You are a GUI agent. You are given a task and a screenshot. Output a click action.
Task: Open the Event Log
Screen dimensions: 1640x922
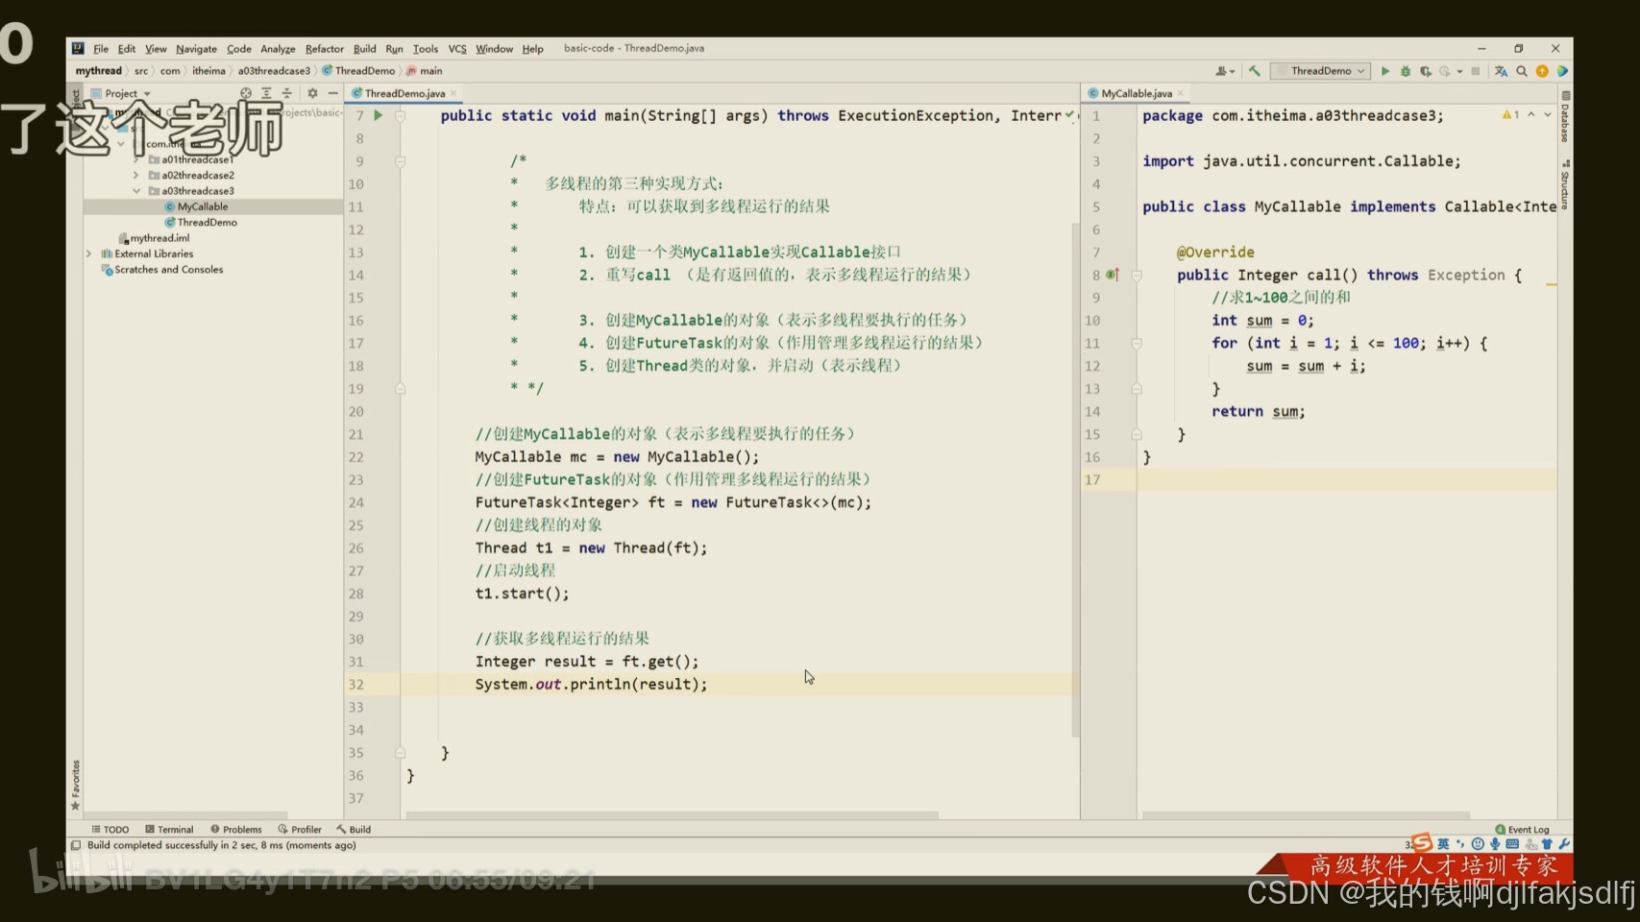click(1524, 829)
